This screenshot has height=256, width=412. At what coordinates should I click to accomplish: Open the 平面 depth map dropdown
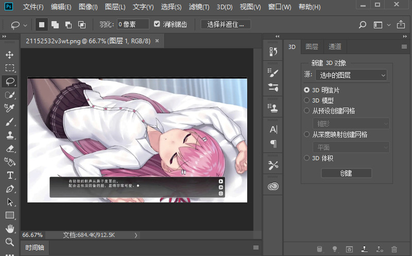pyautogui.click(x=351, y=147)
